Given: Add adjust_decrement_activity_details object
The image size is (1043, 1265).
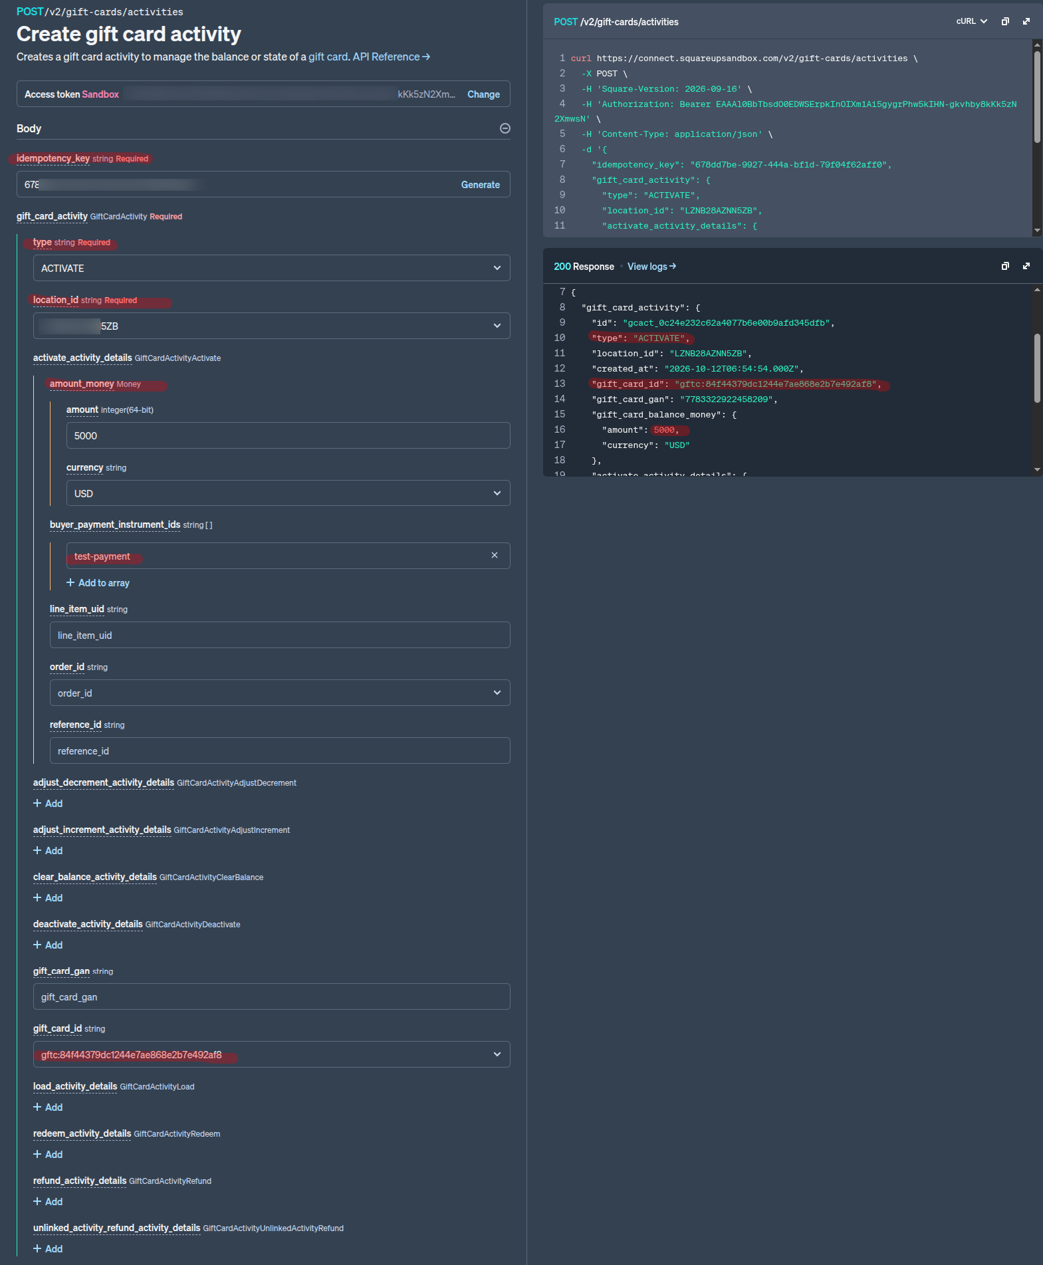Looking at the screenshot, I should pyautogui.click(x=48, y=804).
